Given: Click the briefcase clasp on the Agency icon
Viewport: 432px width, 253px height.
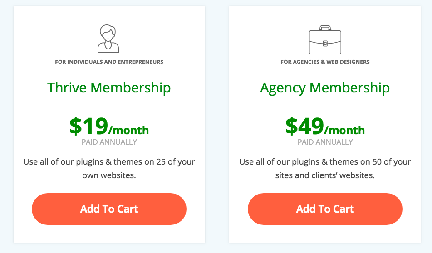Looking at the screenshot, I should 325,44.
